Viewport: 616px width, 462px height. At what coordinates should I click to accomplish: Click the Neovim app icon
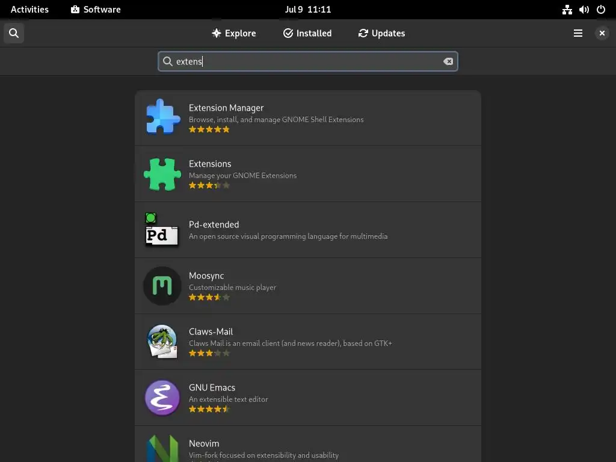[x=162, y=449]
